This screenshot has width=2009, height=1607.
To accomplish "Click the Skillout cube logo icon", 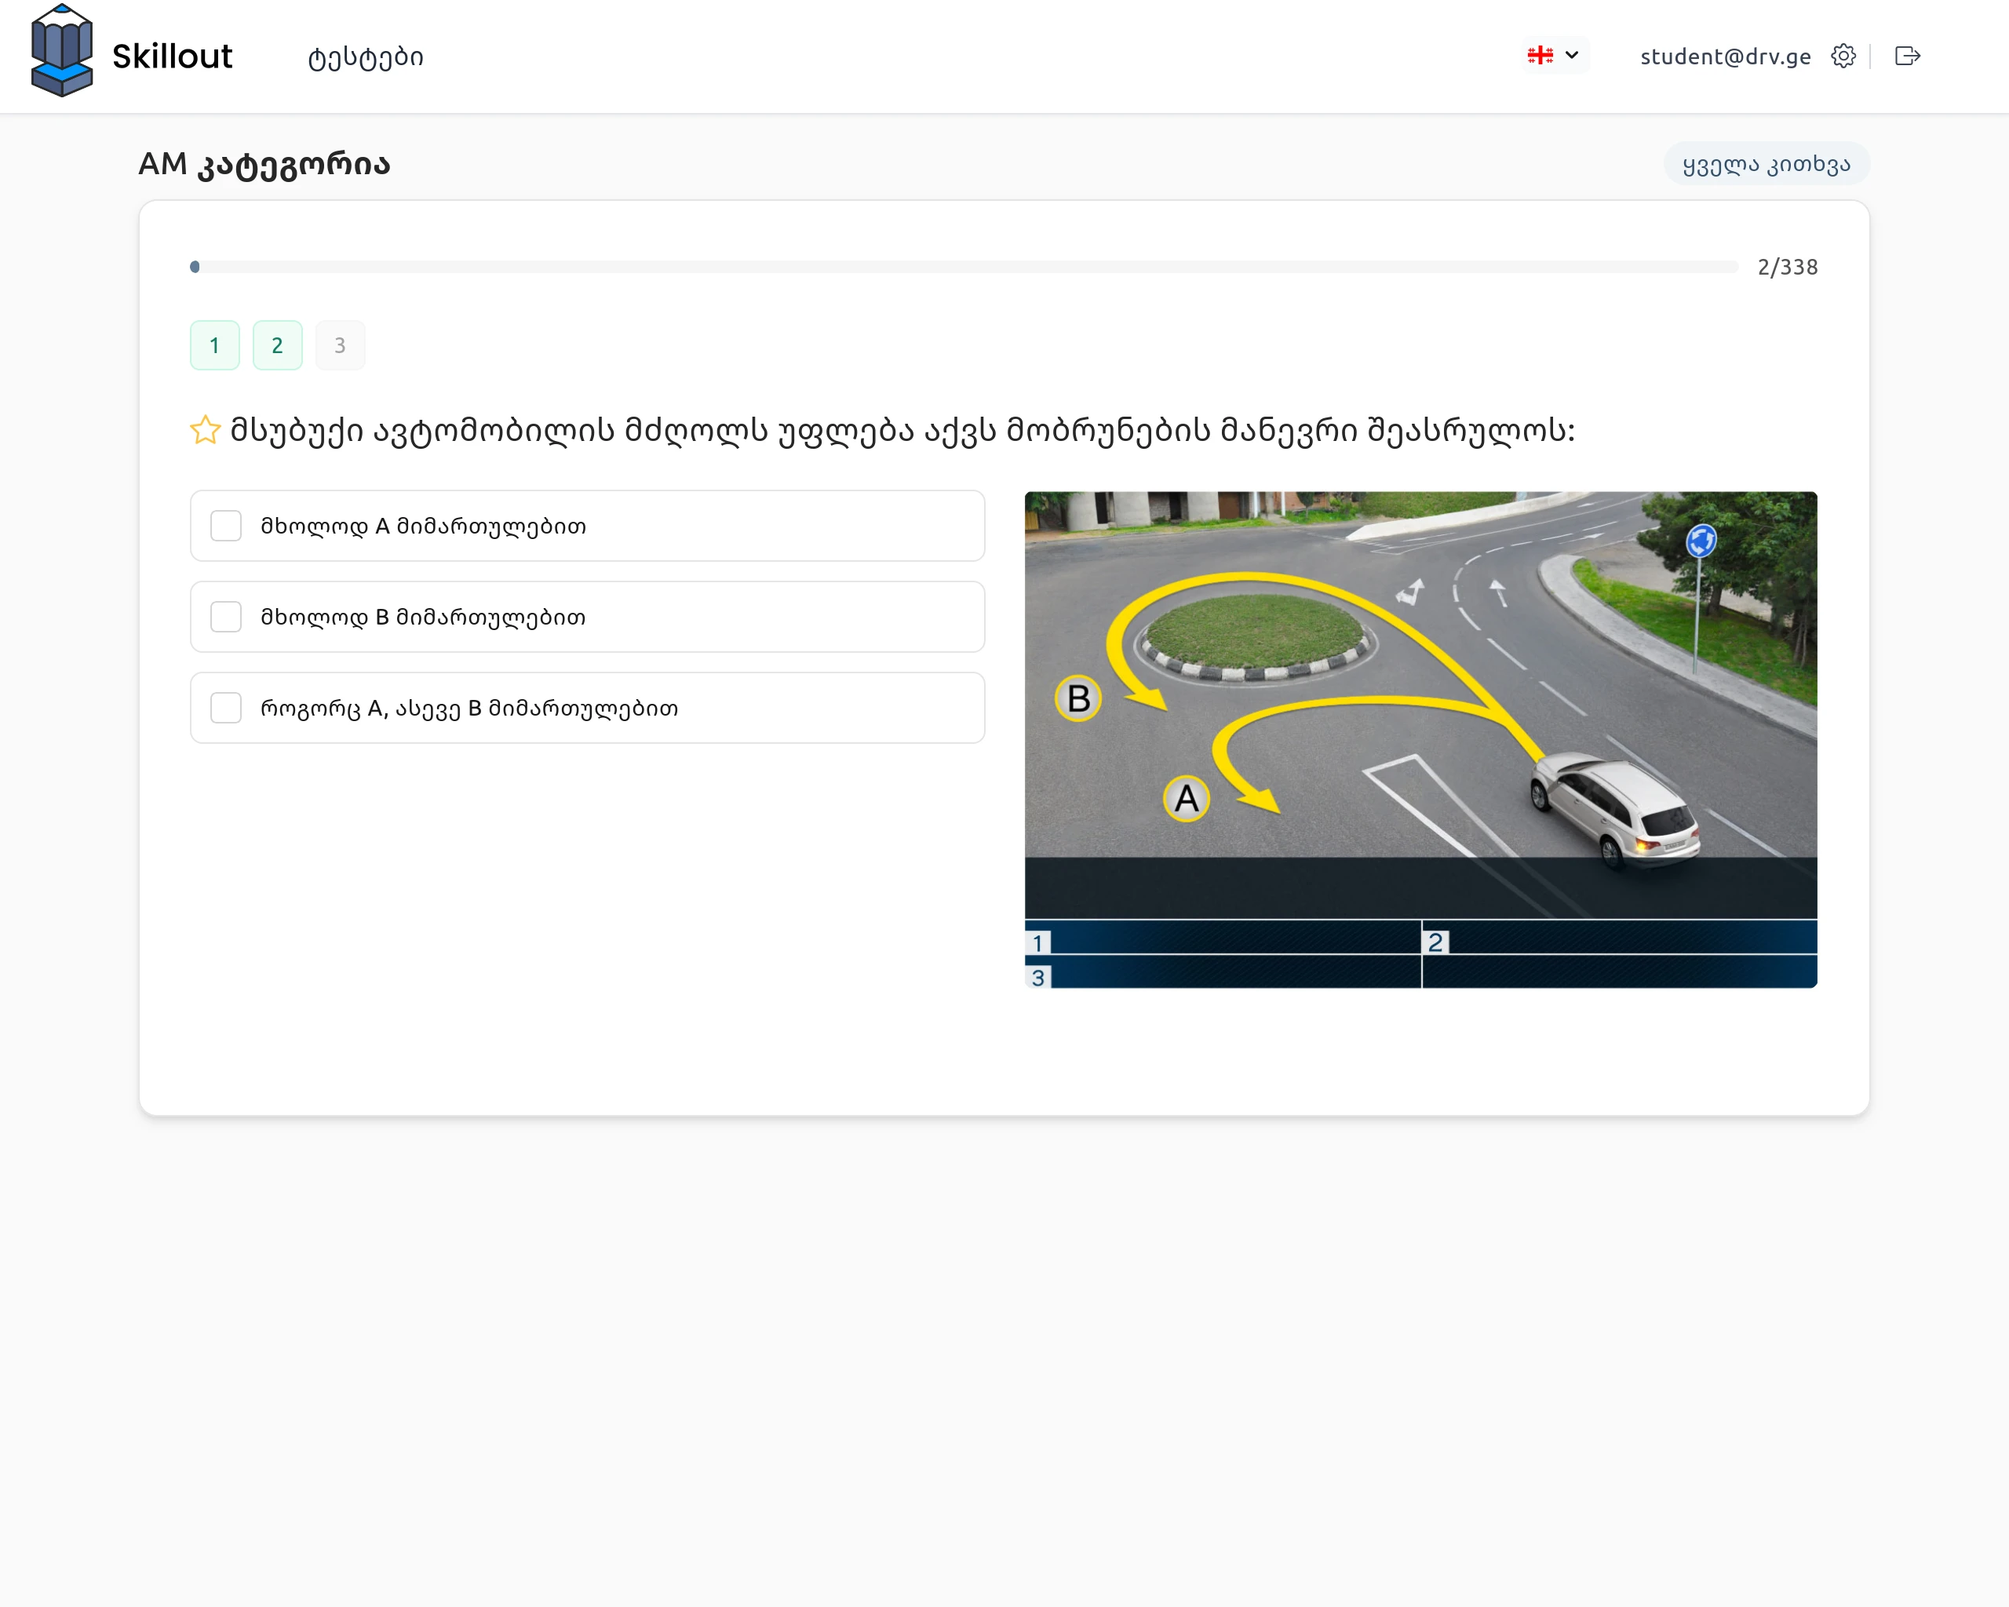I will [61, 52].
